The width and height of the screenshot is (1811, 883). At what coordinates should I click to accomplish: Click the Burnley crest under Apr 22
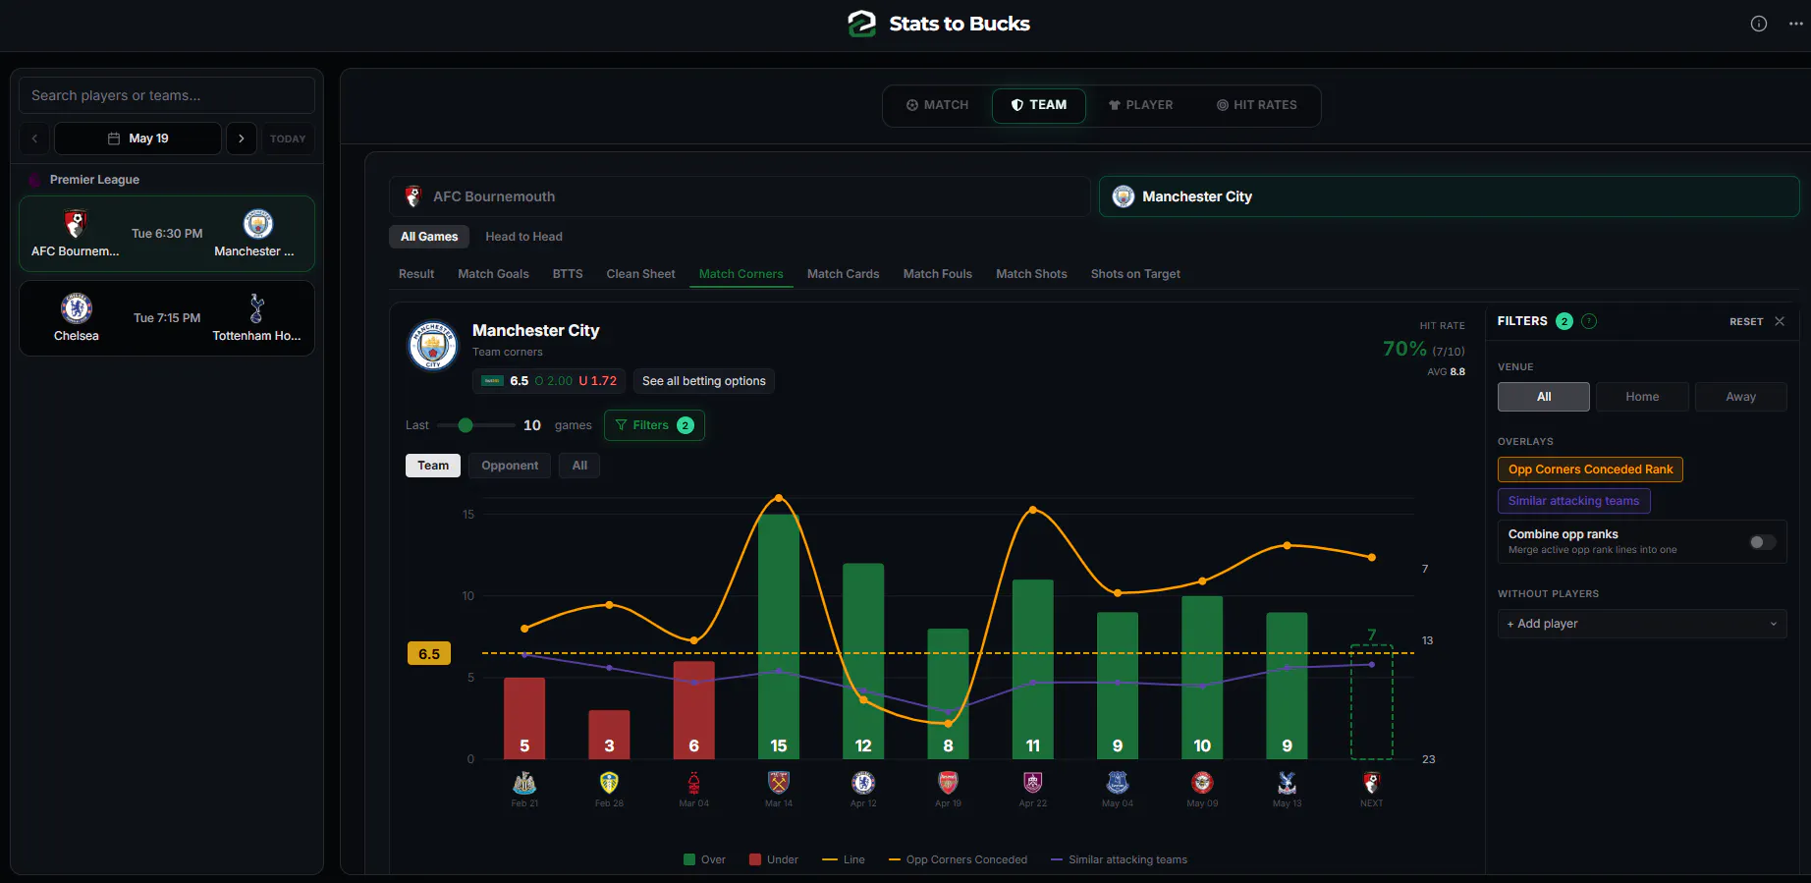click(x=1033, y=783)
